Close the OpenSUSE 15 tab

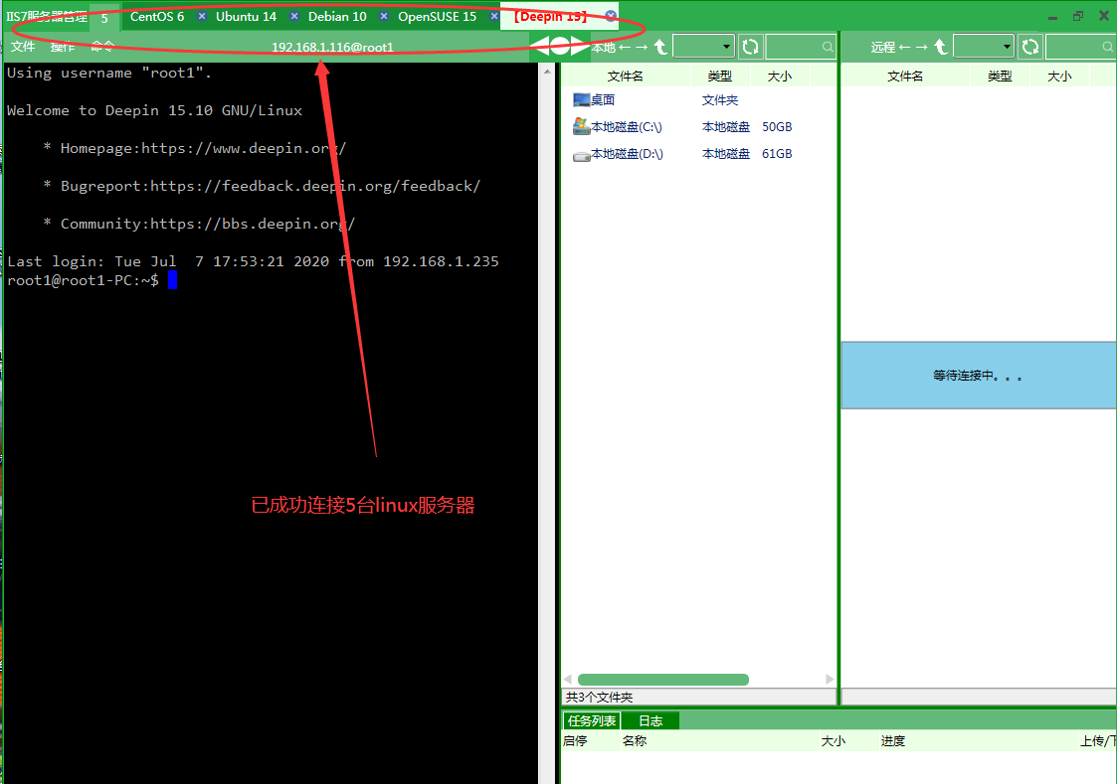pos(494,16)
